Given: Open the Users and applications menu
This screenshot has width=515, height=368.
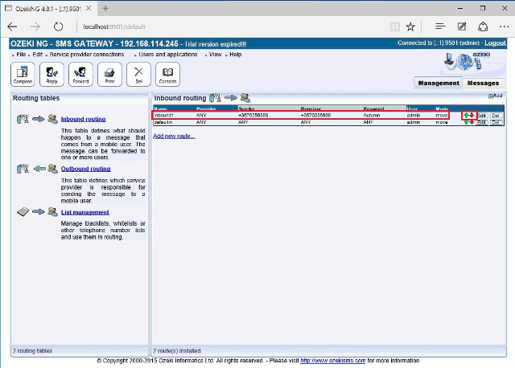Looking at the screenshot, I should pos(168,55).
